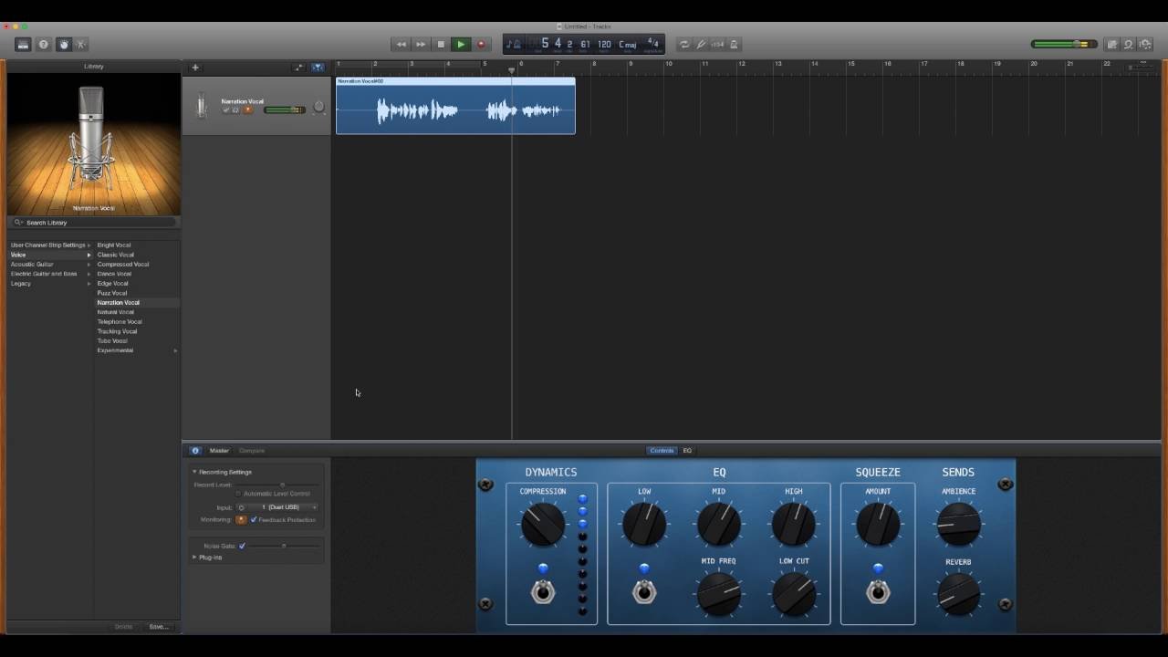Toggle the Metronome icon
The height and width of the screenshot is (657, 1168).
(734, 44)
